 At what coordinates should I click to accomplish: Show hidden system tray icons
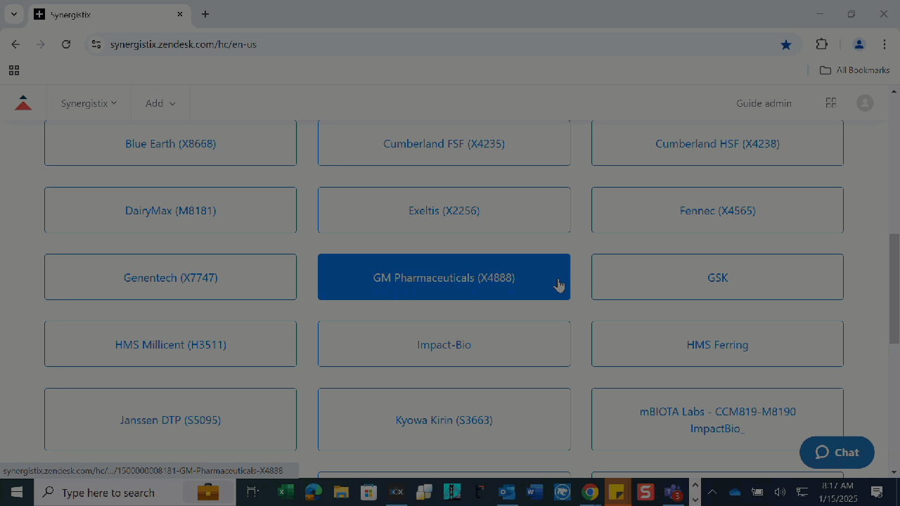pos(712,492)
